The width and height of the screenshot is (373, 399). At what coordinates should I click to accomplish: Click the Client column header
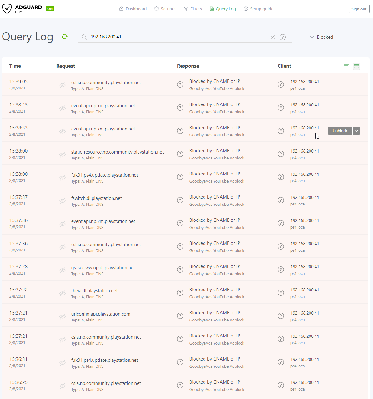[x=285, y=66]
